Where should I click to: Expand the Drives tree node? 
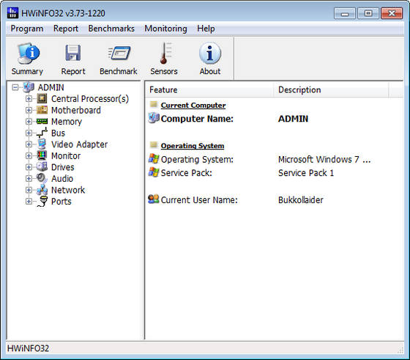(x=29, y=167)
